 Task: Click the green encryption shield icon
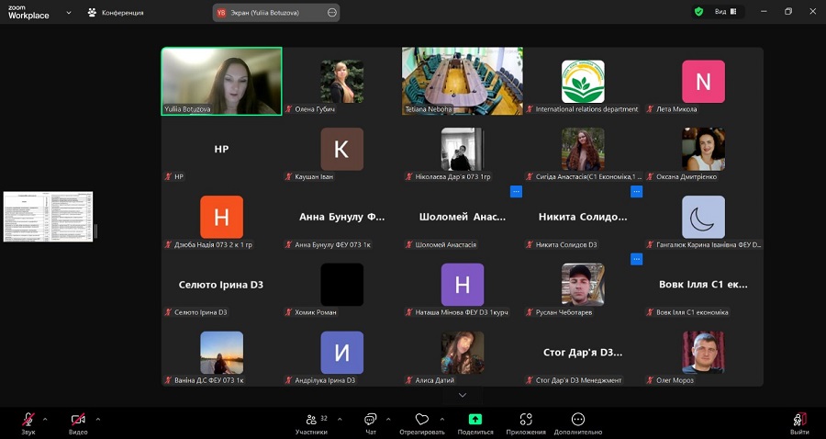click(699, 12)
